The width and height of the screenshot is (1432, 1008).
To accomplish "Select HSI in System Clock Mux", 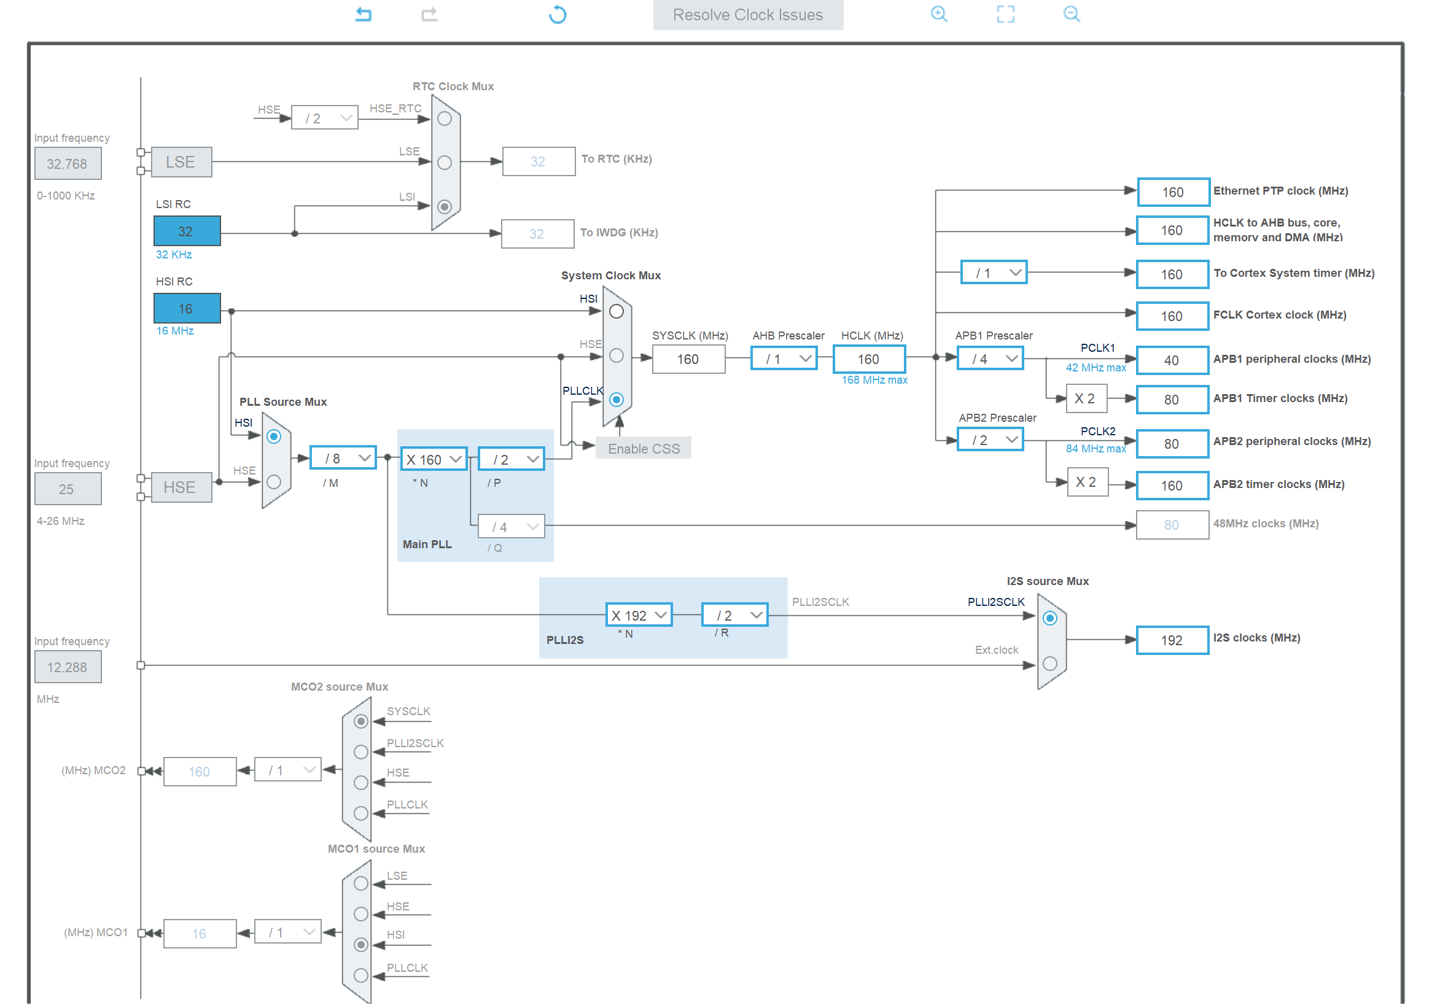I will pos(616,312).
